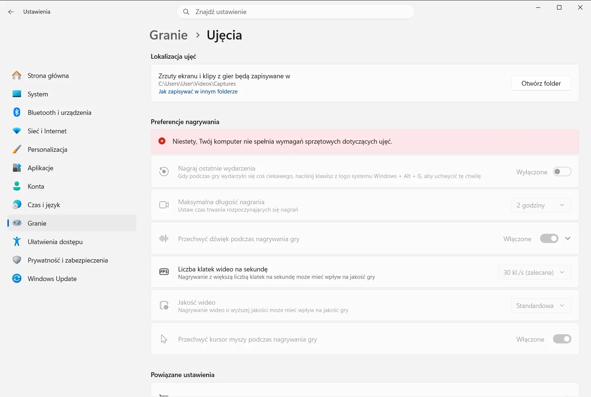Screen dimensions: 591x397
Task: Go to Windows Update section
Action: tap(72, 278)
